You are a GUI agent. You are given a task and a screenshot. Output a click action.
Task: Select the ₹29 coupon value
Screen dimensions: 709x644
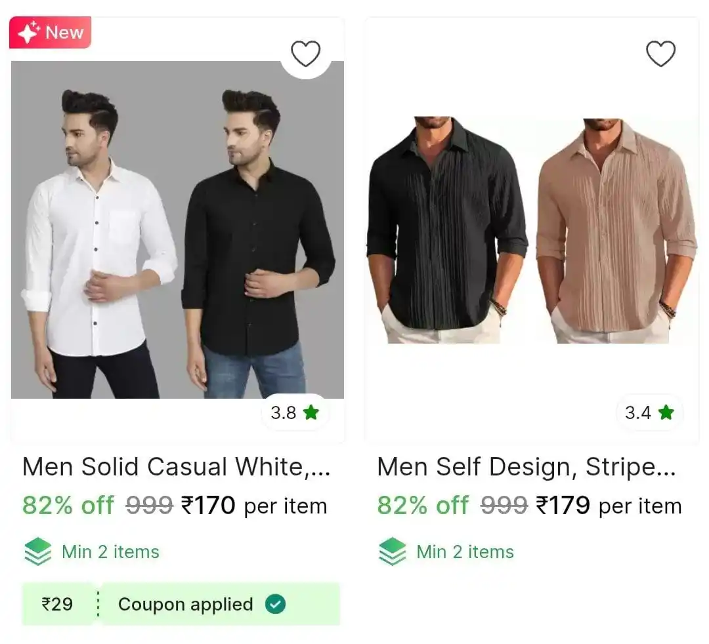coord(57,604)
